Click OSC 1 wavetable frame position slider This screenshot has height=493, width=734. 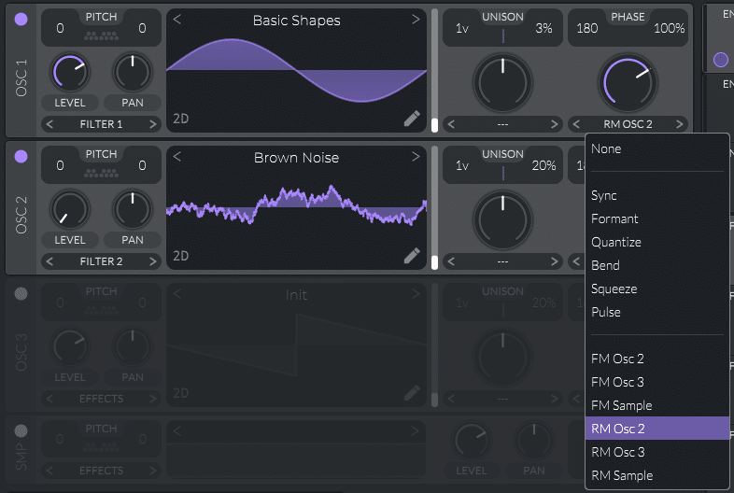pos(434,70)
